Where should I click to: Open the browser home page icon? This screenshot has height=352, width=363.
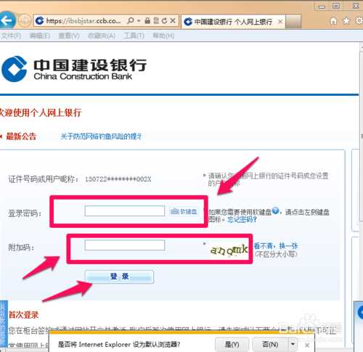tap(333, 21)
